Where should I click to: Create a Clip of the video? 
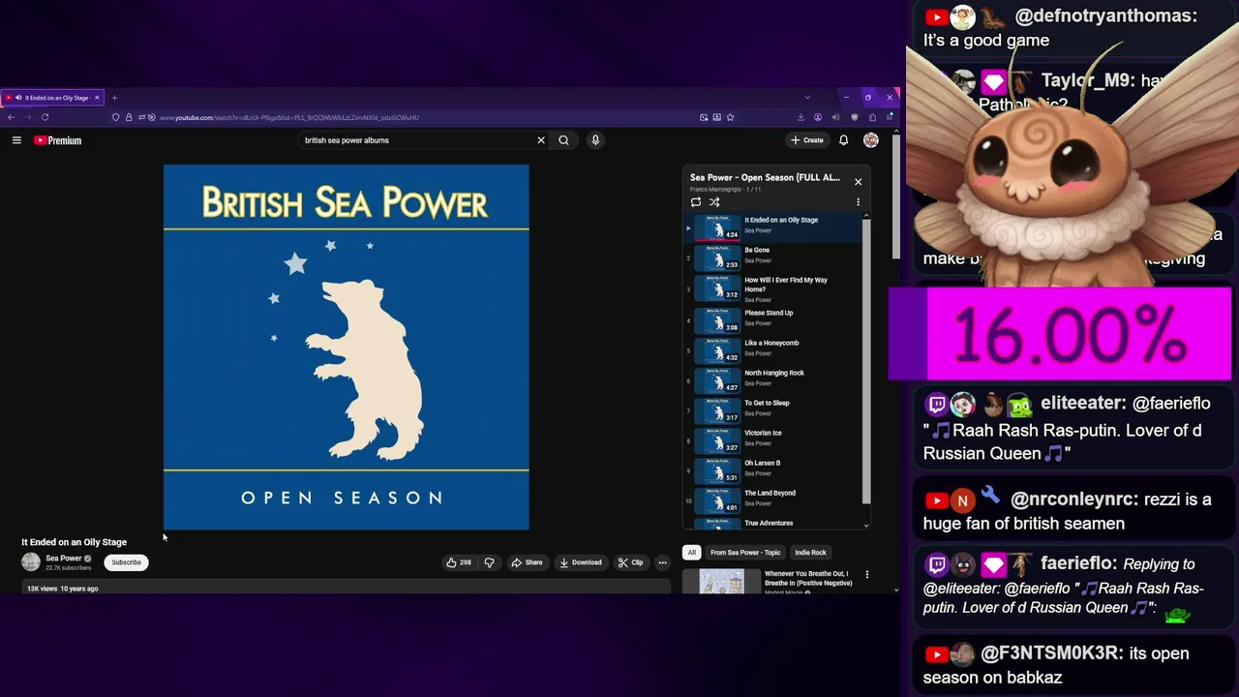(631, 562)
